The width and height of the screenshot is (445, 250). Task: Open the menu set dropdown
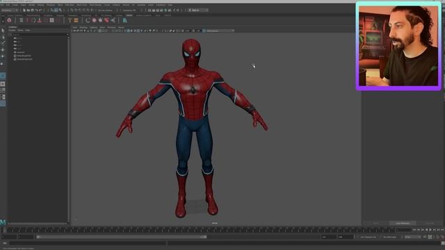click(10, 10)
